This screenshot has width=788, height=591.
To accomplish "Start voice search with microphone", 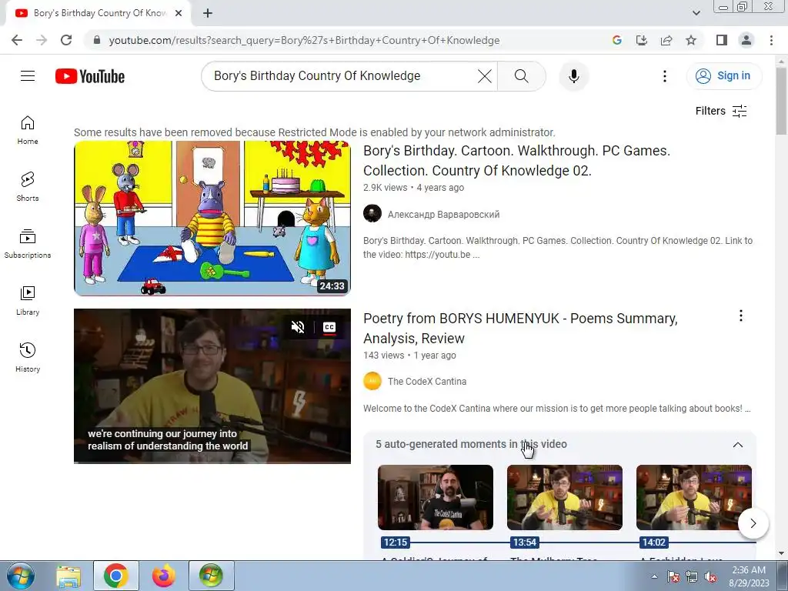I will (573, 76).
